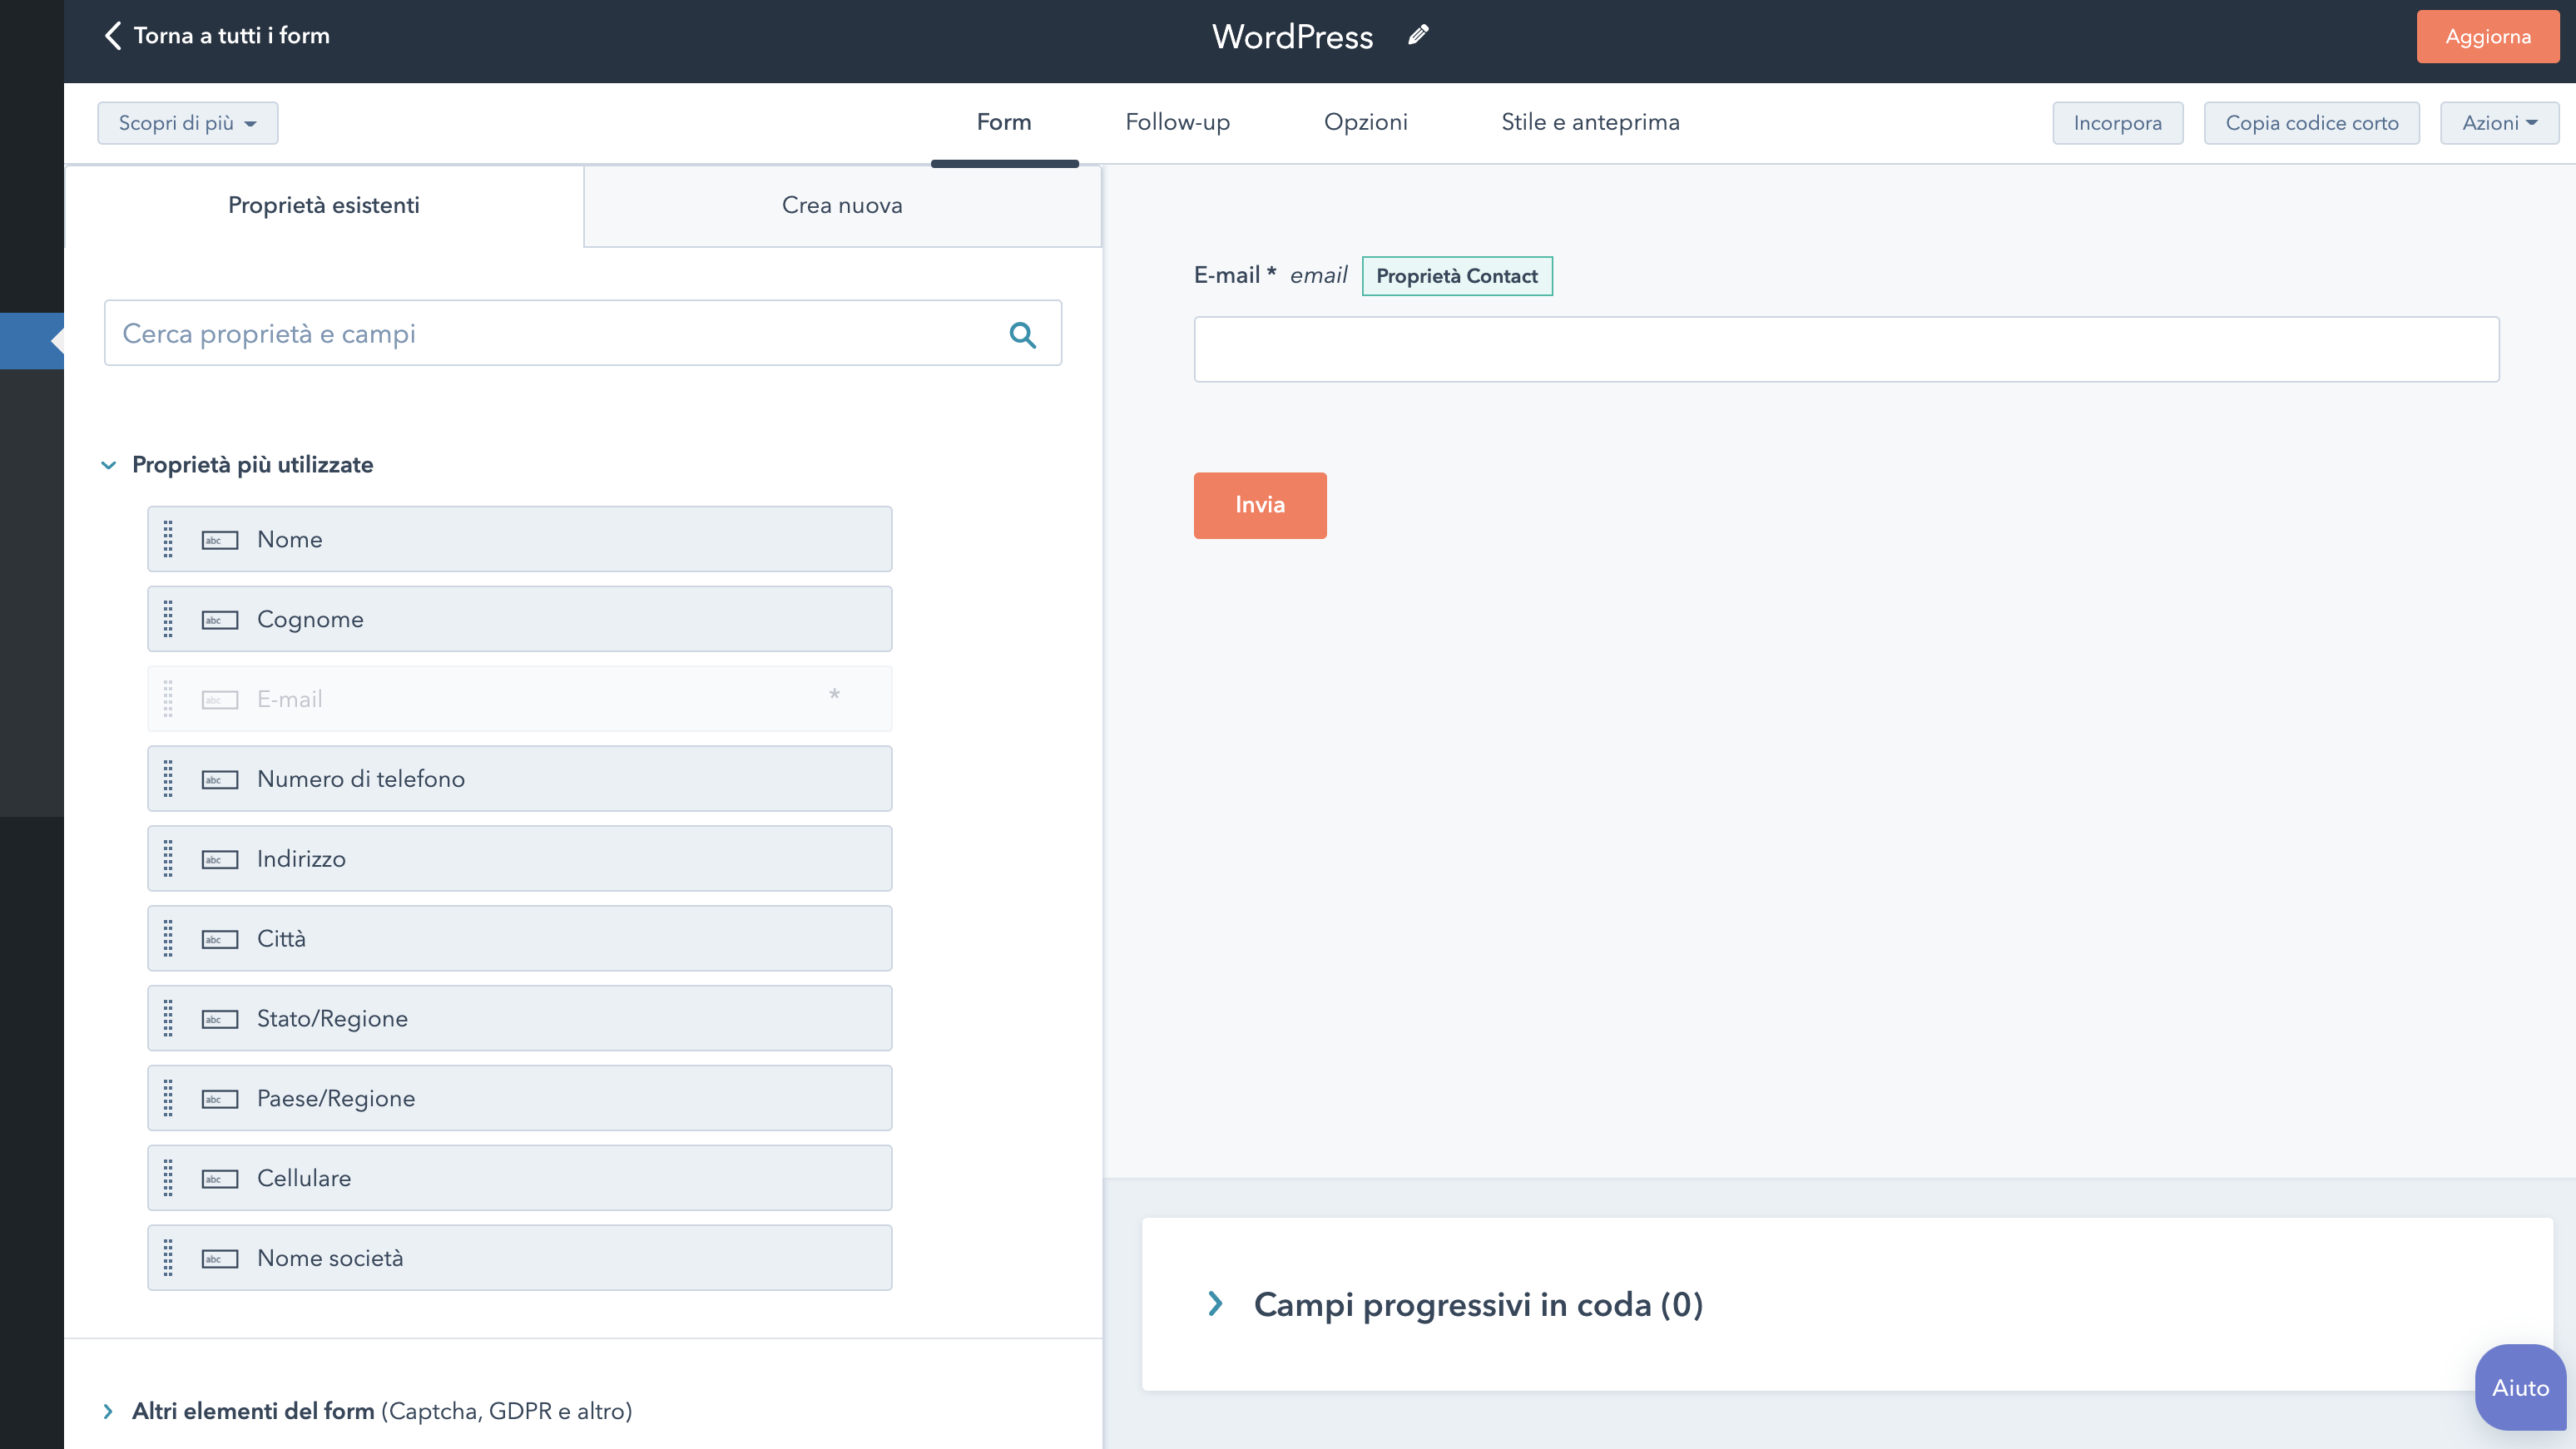Select the Cellulare property row
2576x1449 pixels.
tap(520, 1178)
